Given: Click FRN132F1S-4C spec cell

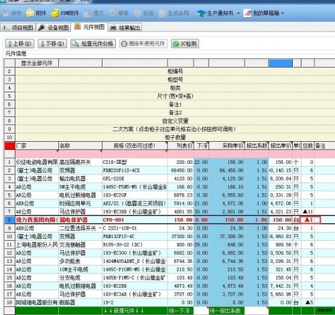Looking at the screenshot, I should coord(135,236).
